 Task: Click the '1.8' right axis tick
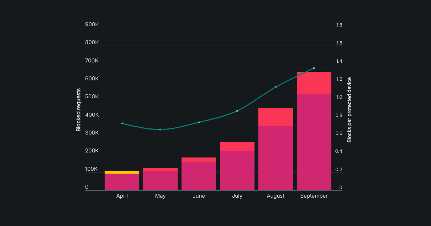tap(339, 25)
